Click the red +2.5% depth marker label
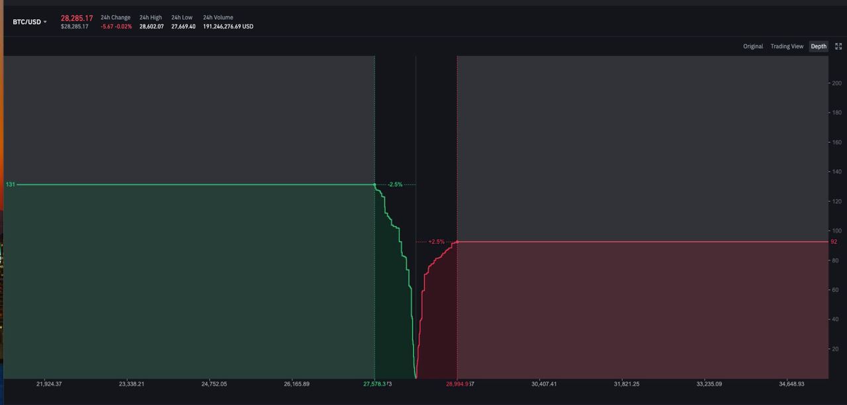 pos(436,242)
